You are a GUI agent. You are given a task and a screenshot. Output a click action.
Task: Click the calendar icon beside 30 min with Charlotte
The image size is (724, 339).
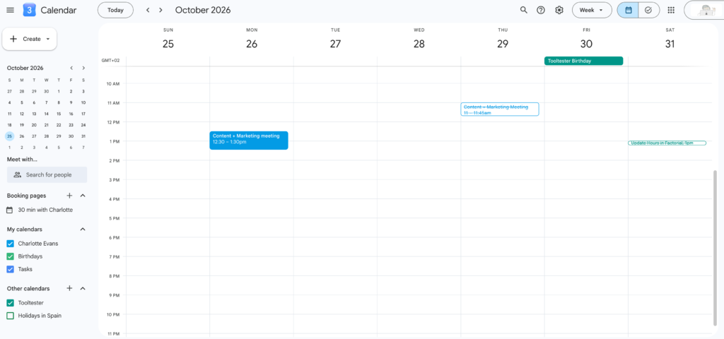(x=10, y=210)
